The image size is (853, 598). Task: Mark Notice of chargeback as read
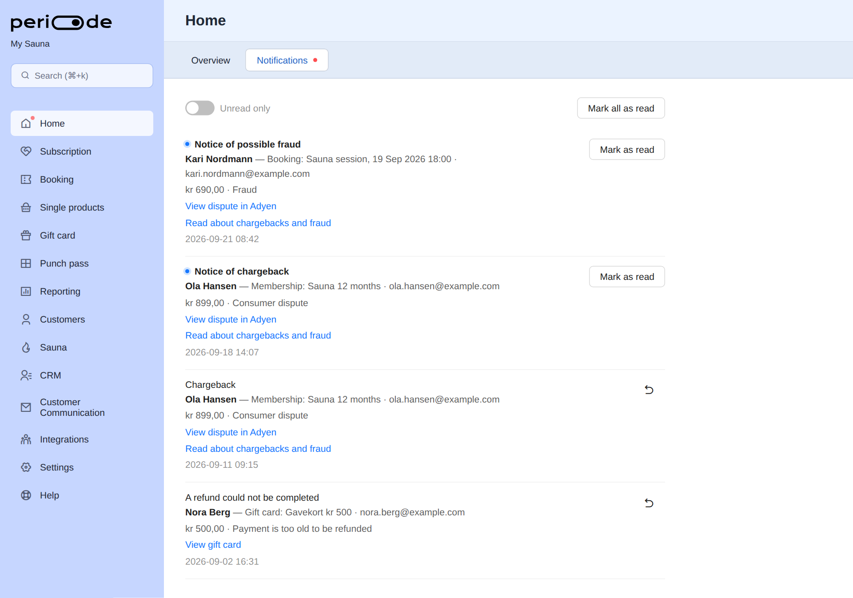click(627, 277)
